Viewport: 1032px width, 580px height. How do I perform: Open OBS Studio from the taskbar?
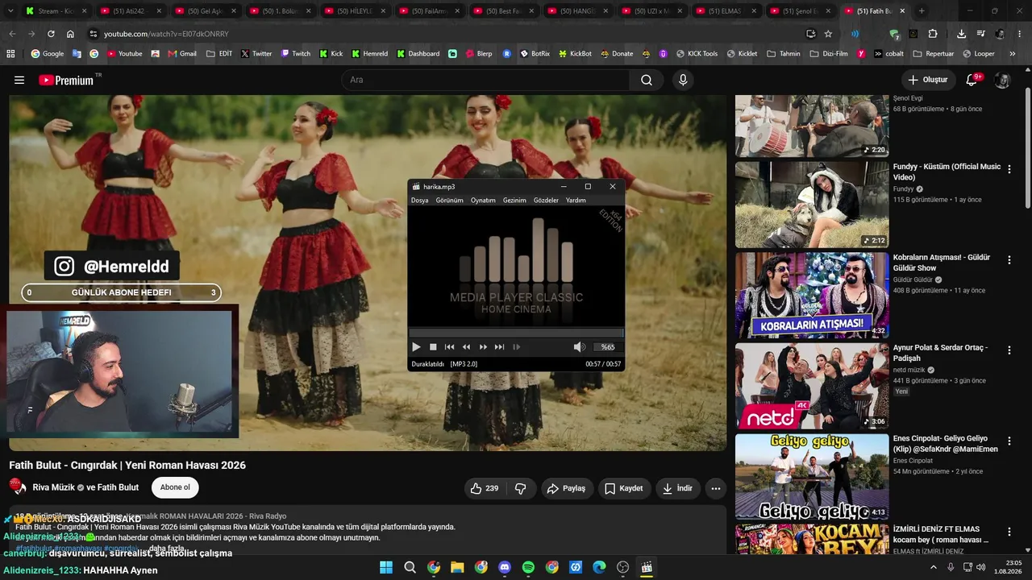[622, 567]
